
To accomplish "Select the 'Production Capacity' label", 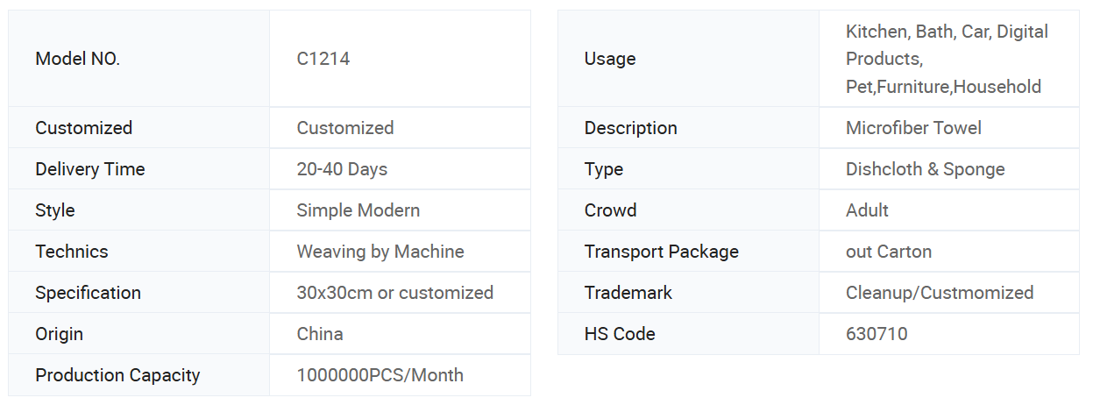I will tap(117, 375).
